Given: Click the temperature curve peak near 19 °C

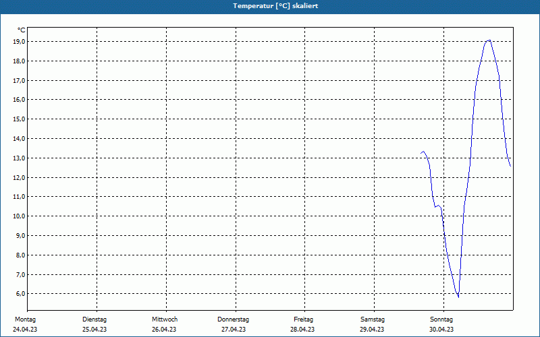Looking at the screenshot, I should pyautogui.click(x=489, y=40).
